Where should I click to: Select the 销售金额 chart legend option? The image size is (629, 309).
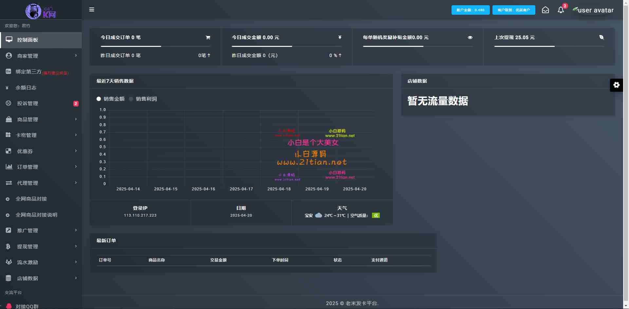point(111,99)
